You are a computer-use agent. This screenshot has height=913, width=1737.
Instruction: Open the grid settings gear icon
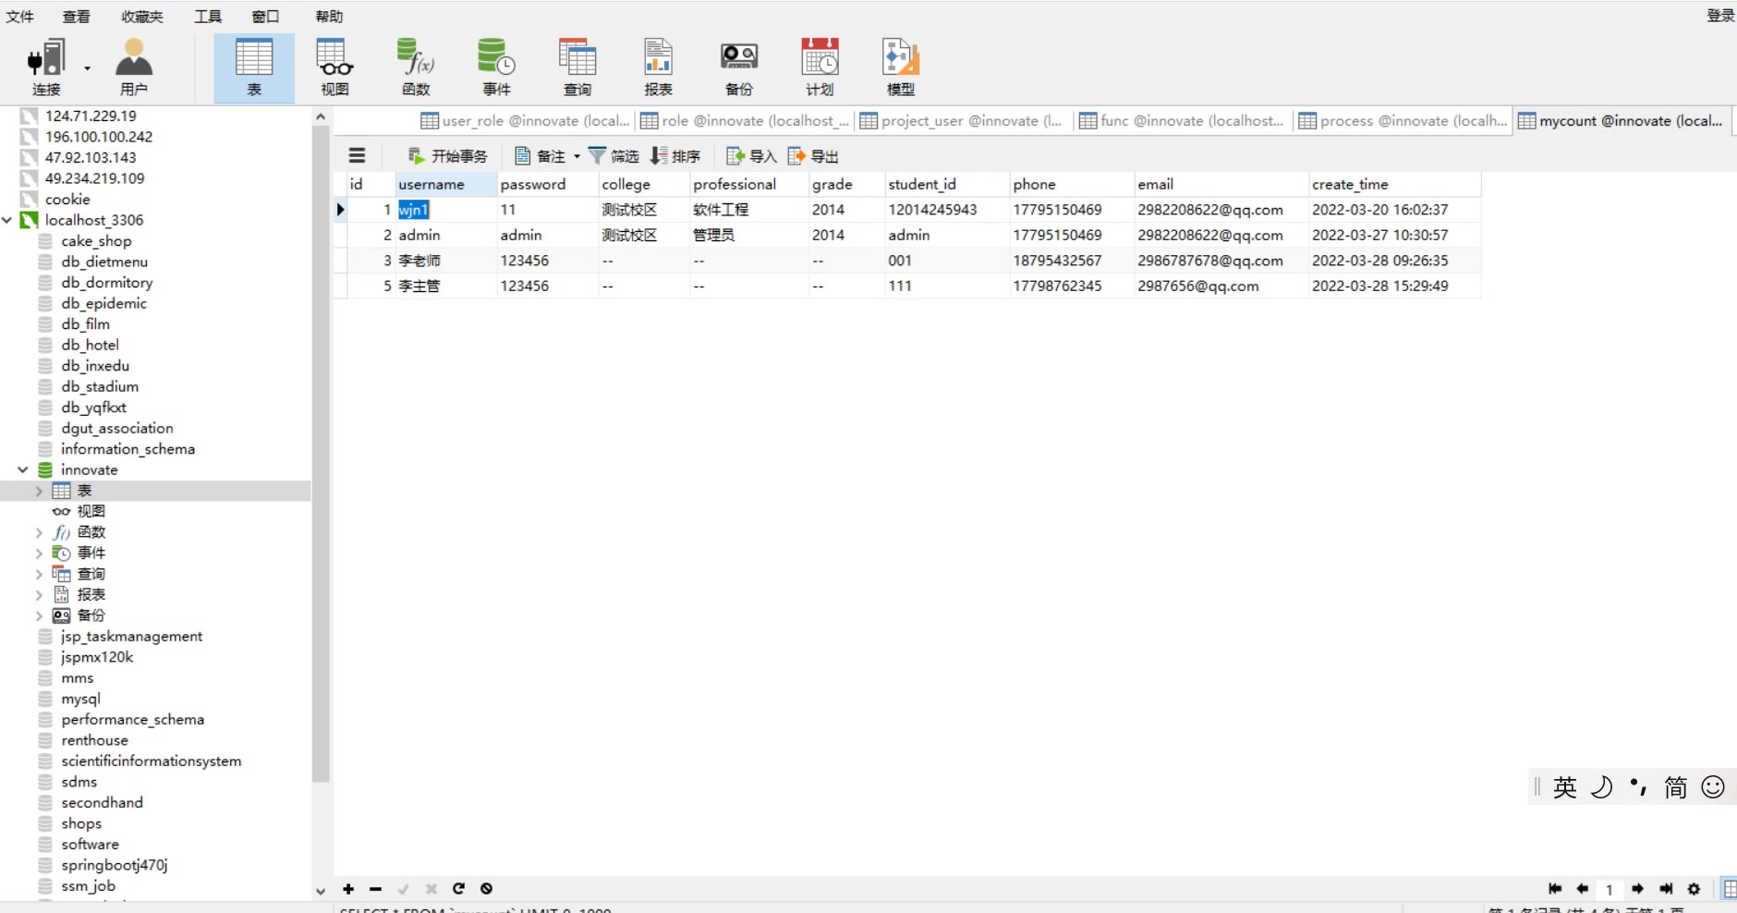pyautogui.click(x=1694, y=889)
